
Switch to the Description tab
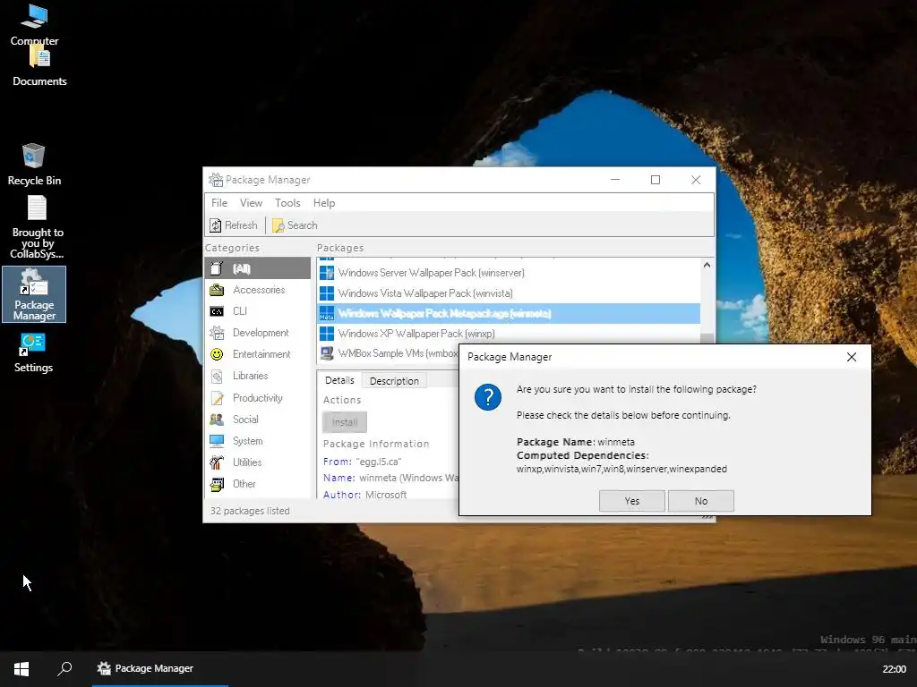pos(394,381)
